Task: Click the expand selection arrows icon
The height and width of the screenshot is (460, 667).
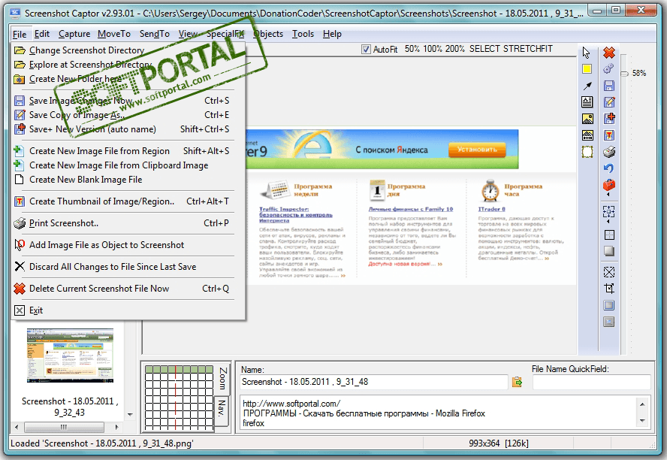Action: coord(609,211)
